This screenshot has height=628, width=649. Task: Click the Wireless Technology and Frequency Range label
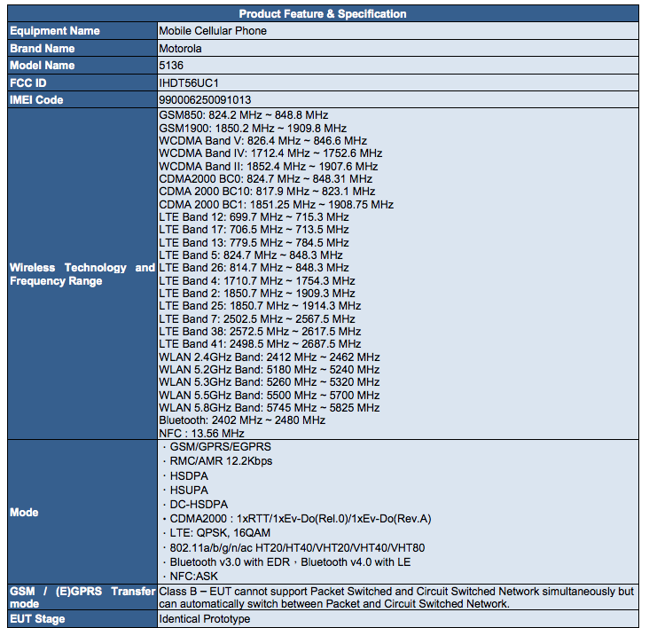(x=82, y=274)
